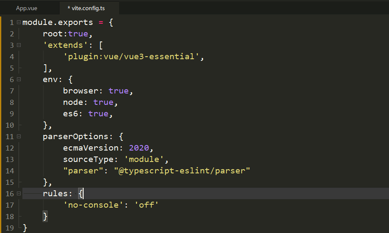Fold the 'extends' array at line 3
The height and width of the screenshot is (233, 389).
coord(18,45)
